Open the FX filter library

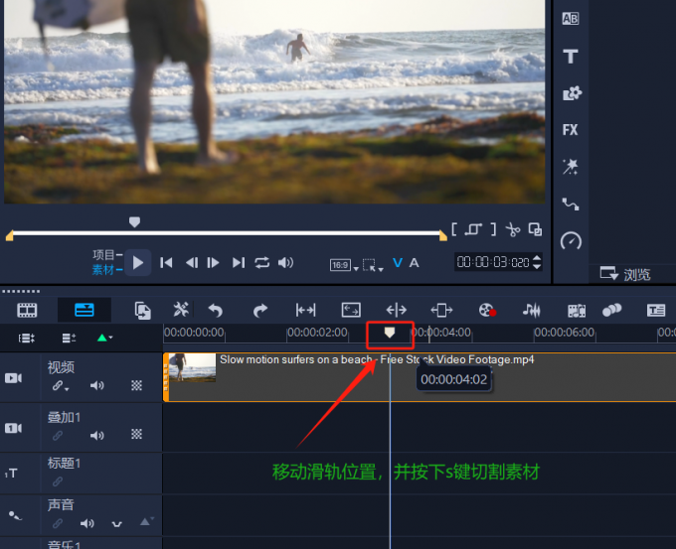tap(571, 130)
